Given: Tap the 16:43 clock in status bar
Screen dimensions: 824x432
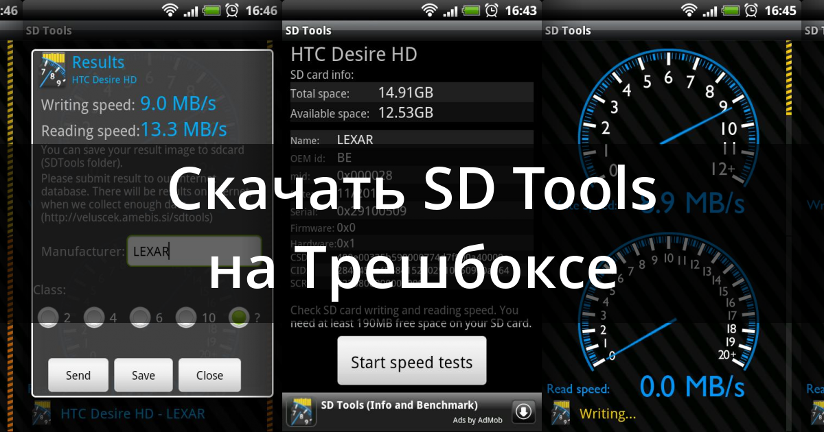Looking at the screenshot, I should coord(520,10).
